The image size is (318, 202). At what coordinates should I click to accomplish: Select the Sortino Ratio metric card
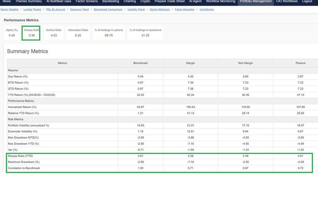54,33
